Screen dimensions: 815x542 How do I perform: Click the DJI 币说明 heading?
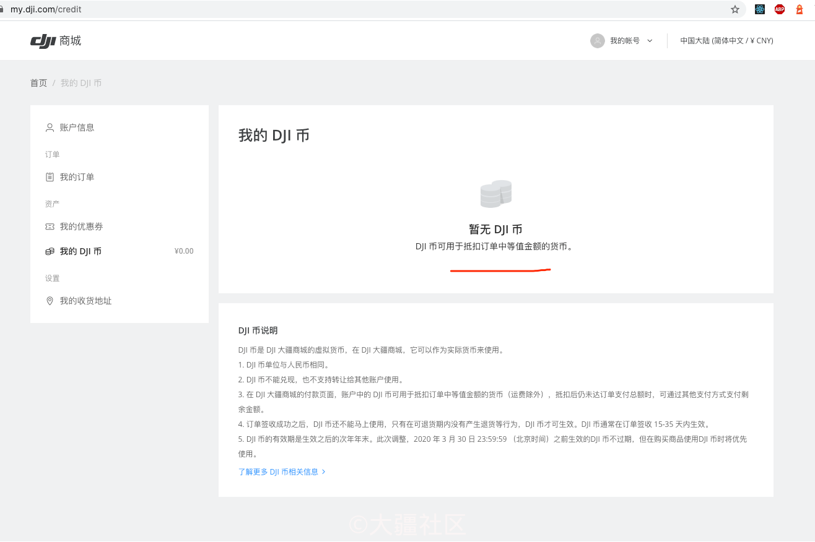(258, 330)
